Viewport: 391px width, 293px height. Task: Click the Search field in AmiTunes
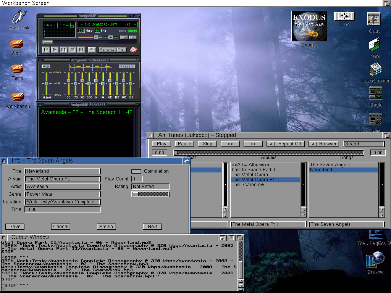[x=364, y=144]
